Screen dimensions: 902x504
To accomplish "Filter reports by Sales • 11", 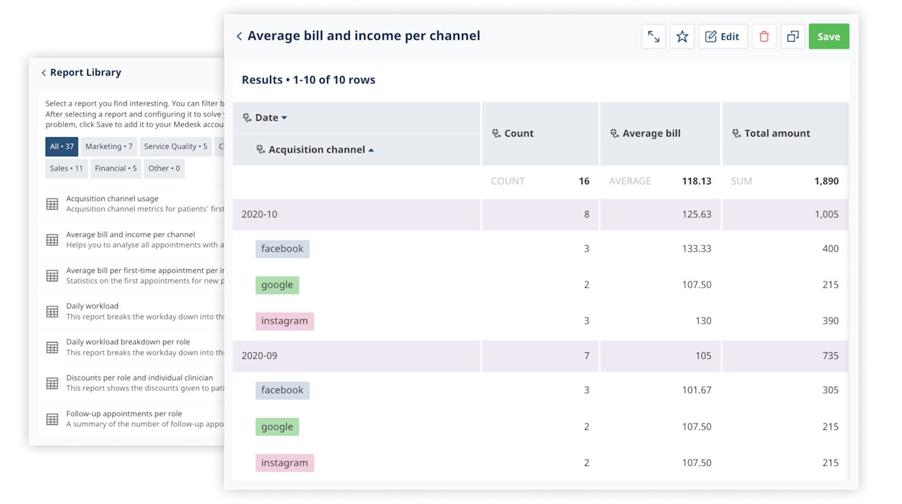I will point(67,168).
